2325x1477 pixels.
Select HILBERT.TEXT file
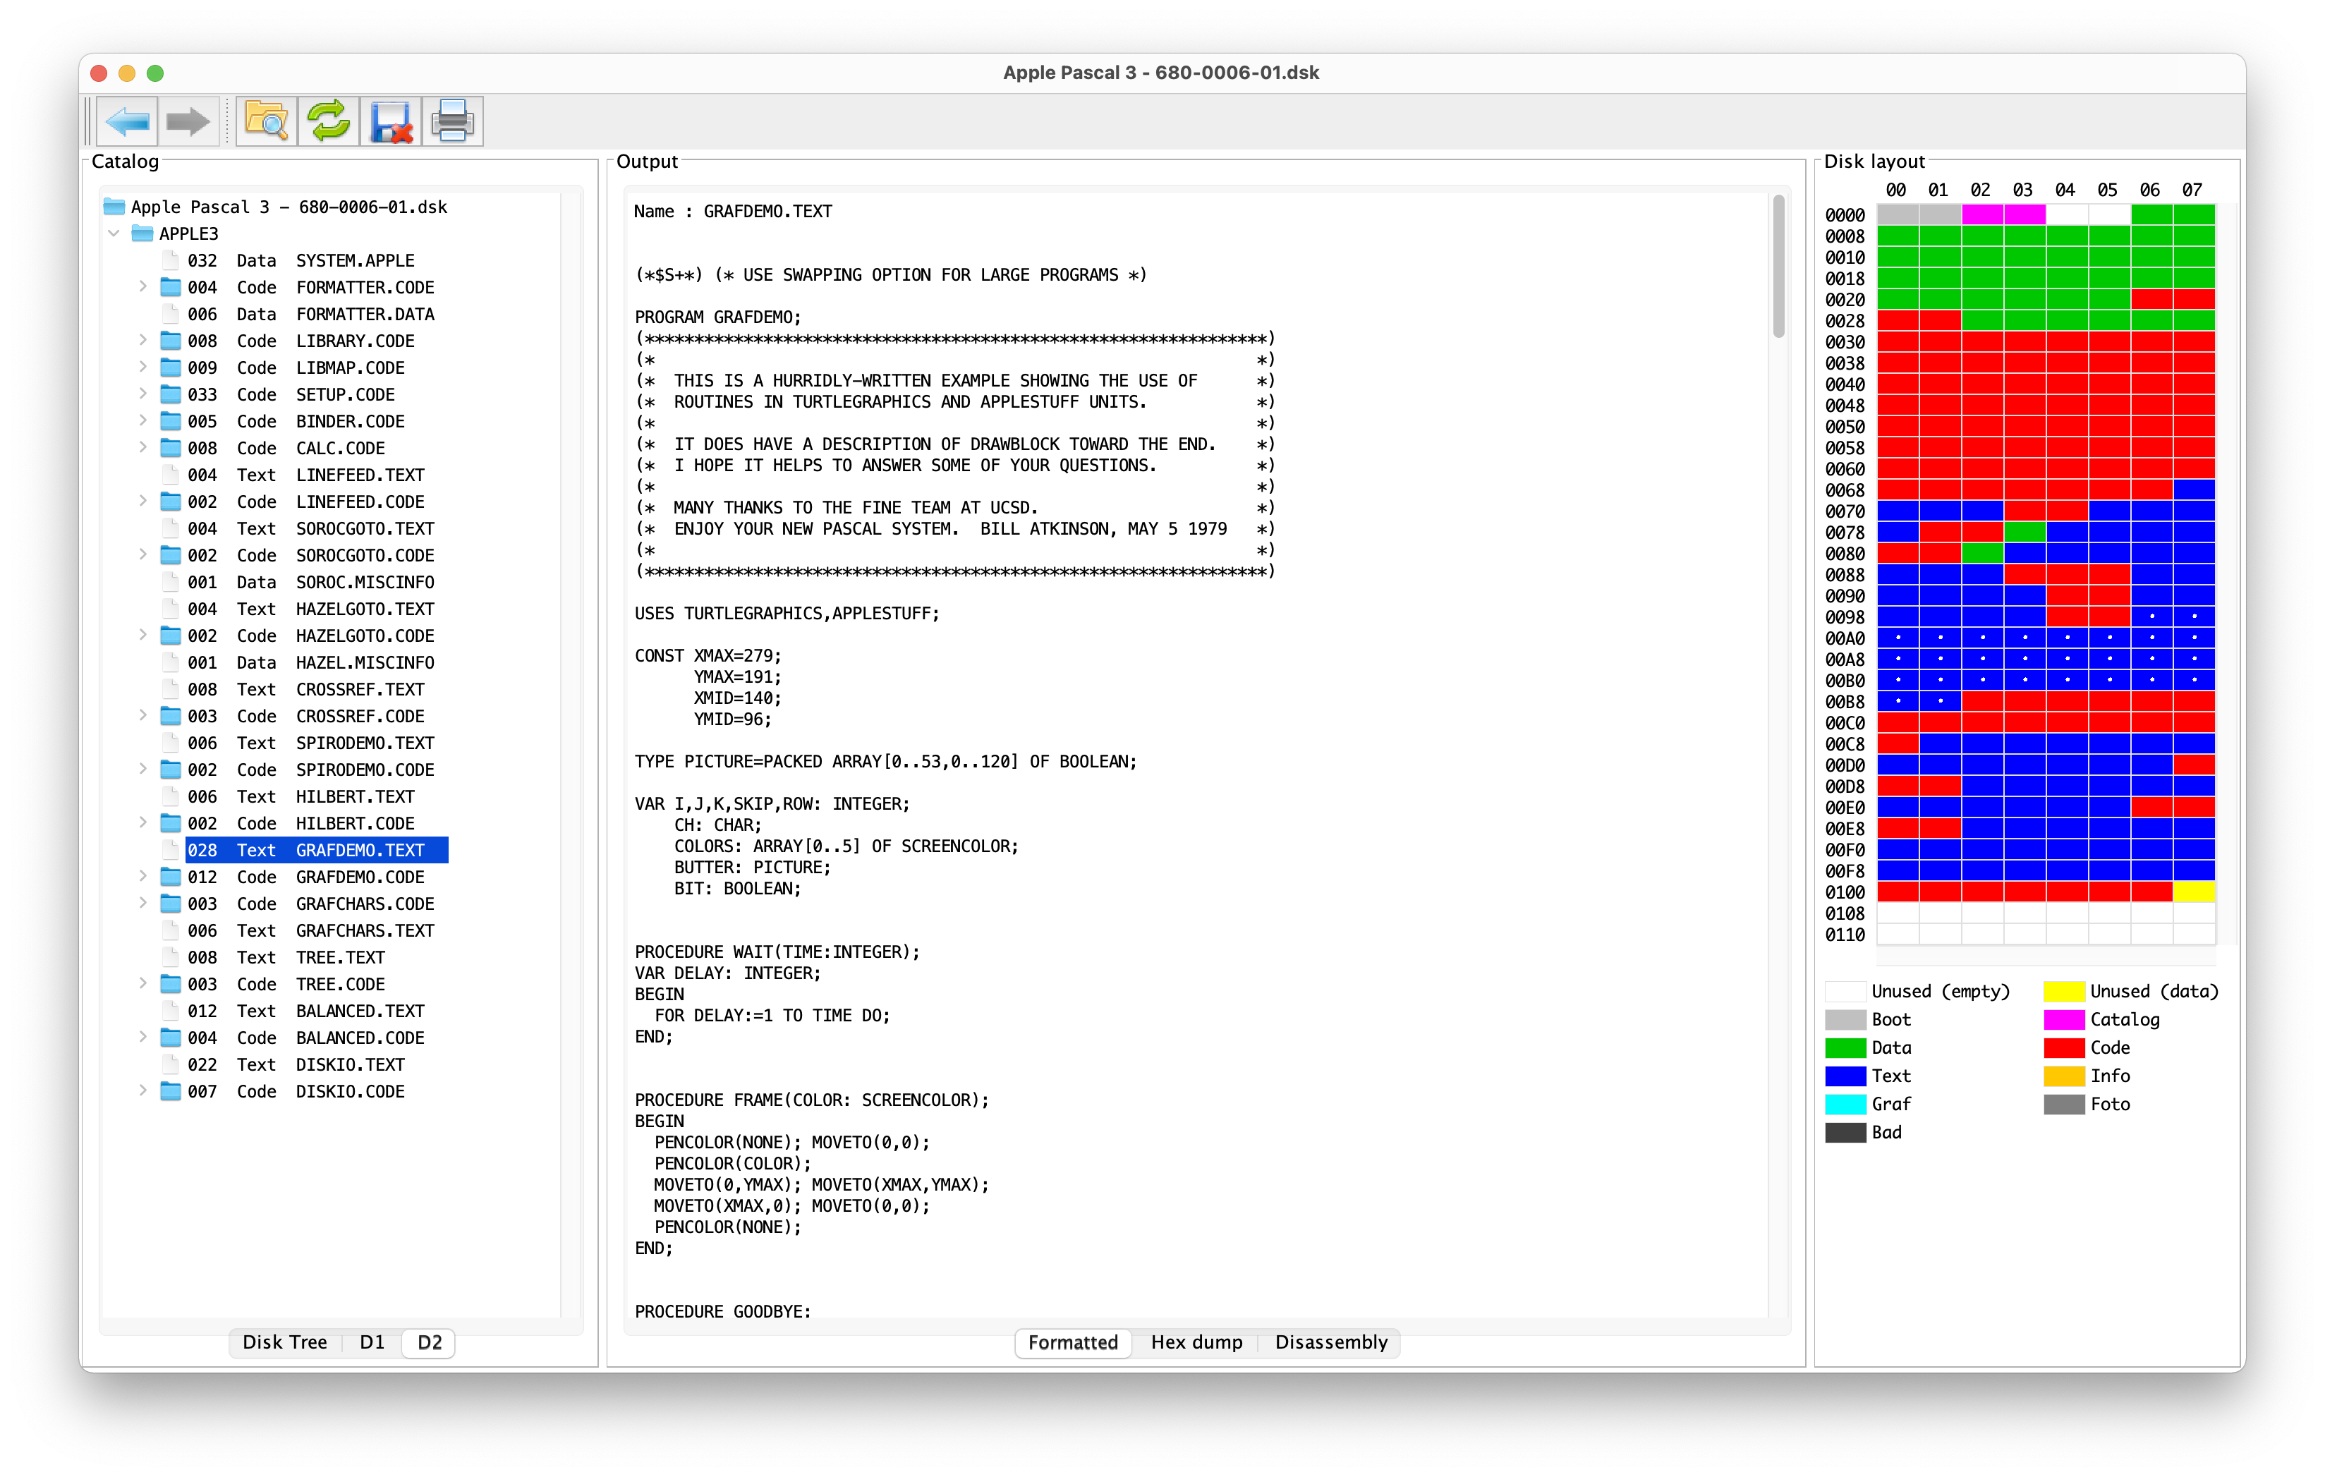[301, 796]
